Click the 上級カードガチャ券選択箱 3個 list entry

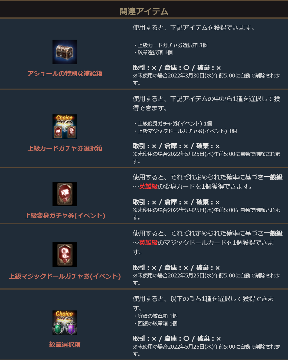coord(170,45)
